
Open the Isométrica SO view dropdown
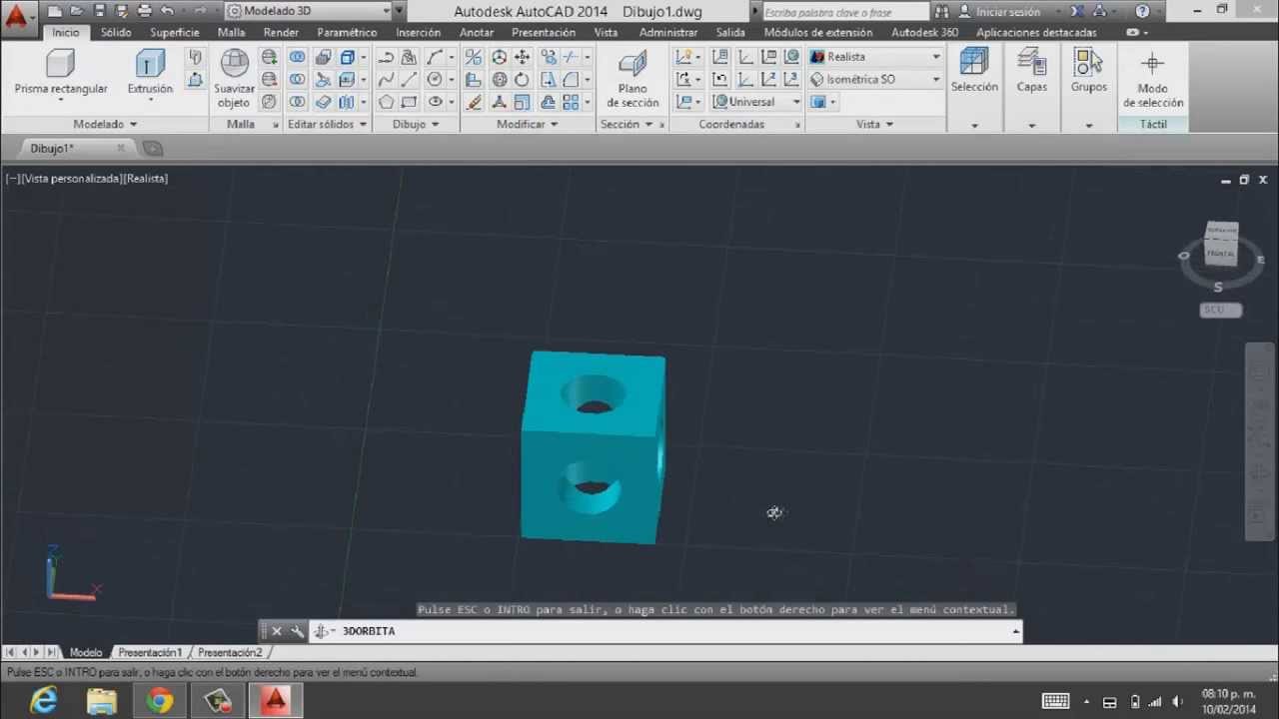[x=875, y=79]
